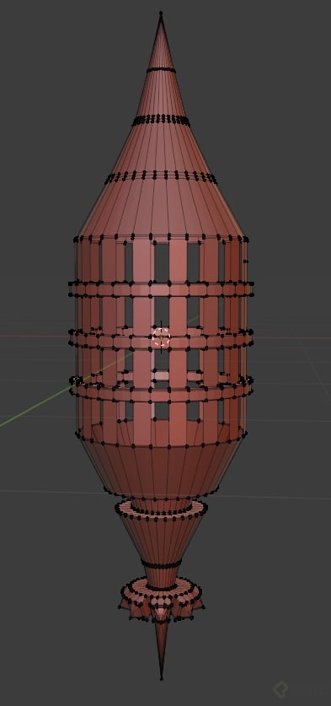331x706 pixels.
Task: Select the apex vertex atop the cone
Action: point(161,13)
